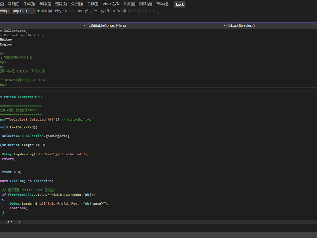Click the return; statement
Screen dimensions: 317x238
click(x=9, y=159)
